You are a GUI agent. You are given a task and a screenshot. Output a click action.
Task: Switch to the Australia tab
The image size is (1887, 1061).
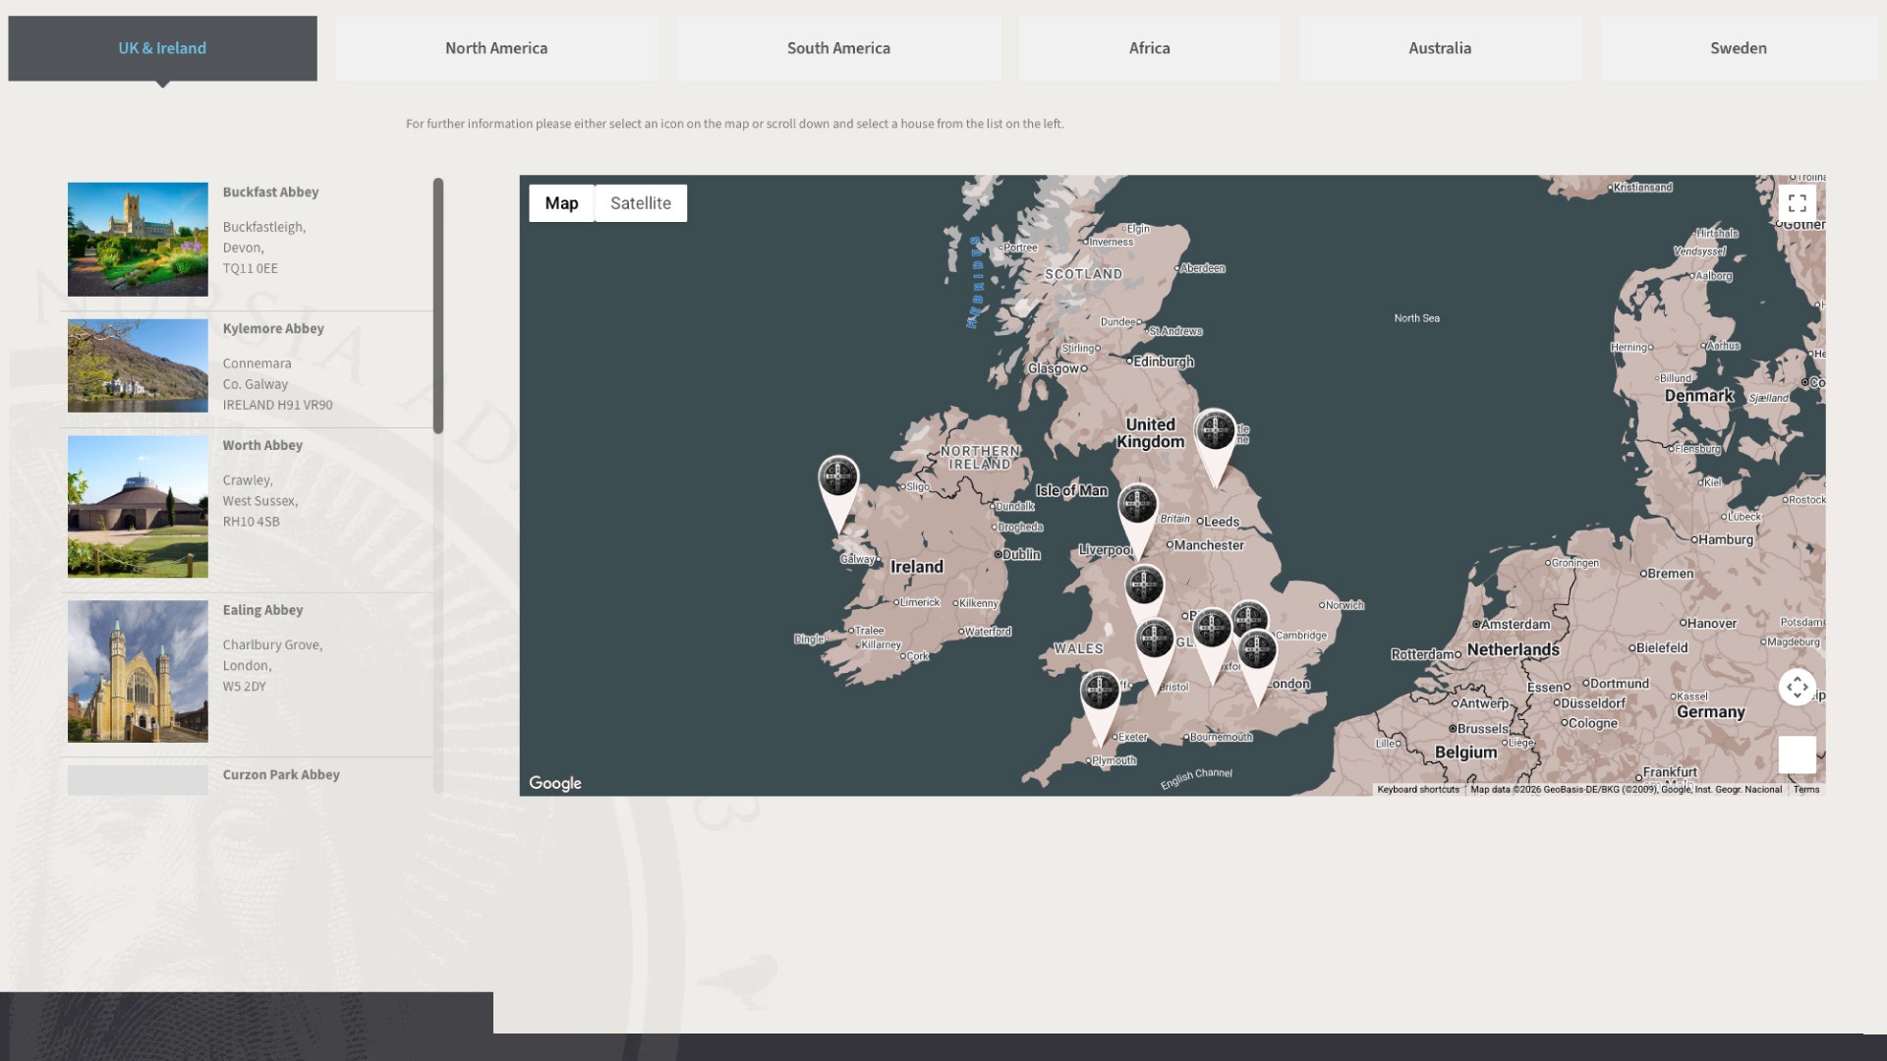tap(1439, 48)
